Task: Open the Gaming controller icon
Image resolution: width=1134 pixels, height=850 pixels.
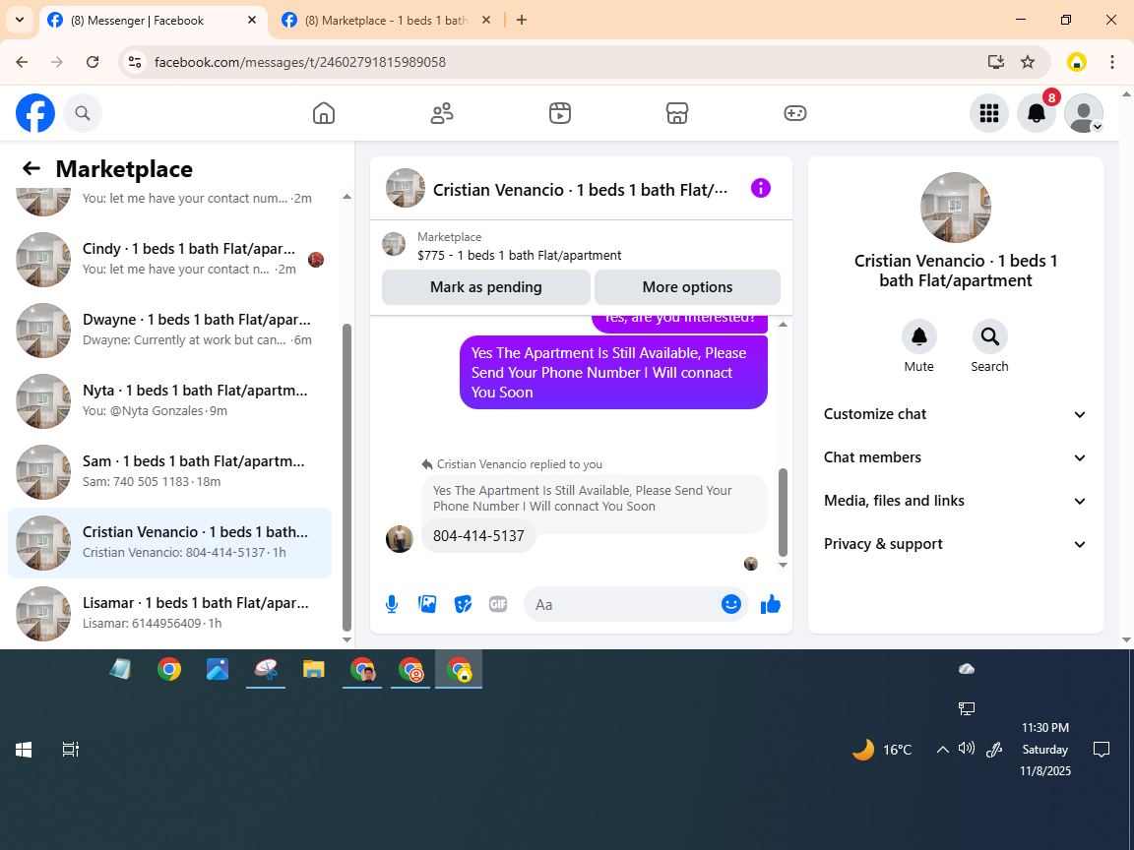Action: pyautogui.click(x=794, y=113)
